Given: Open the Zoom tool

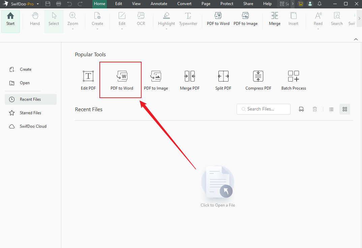Looking at the screenshot, I should tap(72, 19).
